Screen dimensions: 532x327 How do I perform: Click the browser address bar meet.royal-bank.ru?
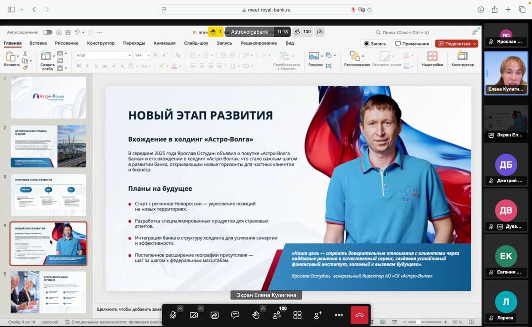pos(266,10)
